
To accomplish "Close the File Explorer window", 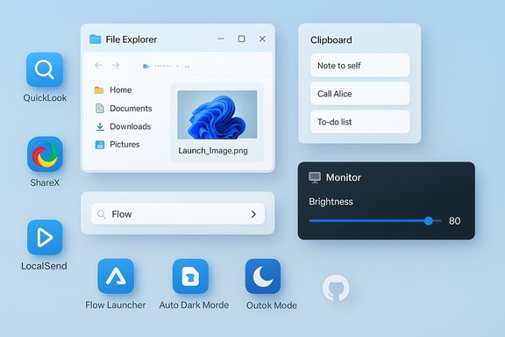I will click(x=262, y=39).
